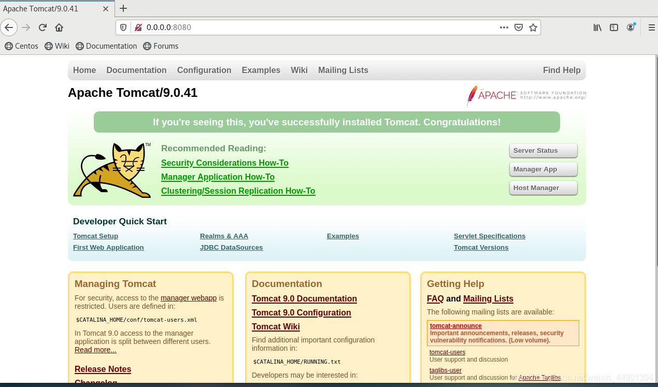
Task: Open the page actions three-dot menu
Action: [504, 27]
